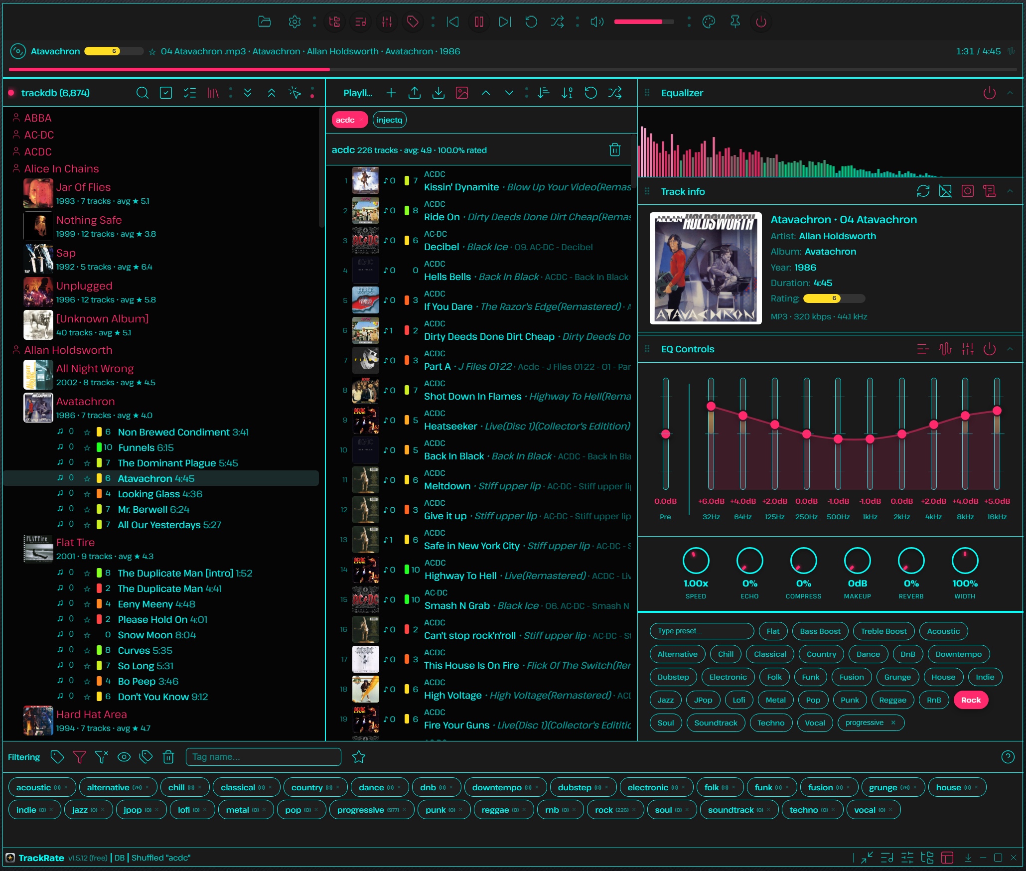1026x871 pixels.
Task: Move playlist item down with chevron
Action: tap(509, 93)
